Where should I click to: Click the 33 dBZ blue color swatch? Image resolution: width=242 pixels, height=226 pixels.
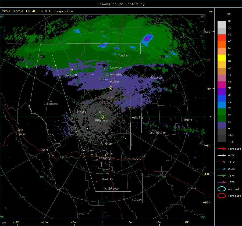[222, 105]
